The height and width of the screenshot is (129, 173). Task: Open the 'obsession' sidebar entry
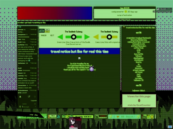tap(139, 68)
